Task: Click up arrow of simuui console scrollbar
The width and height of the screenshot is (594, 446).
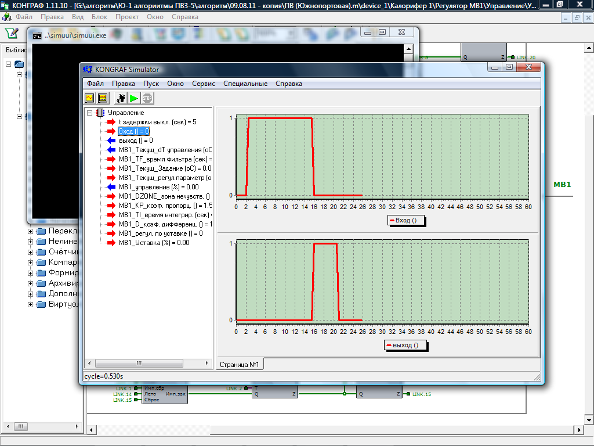Action: (x=408, y=49)
